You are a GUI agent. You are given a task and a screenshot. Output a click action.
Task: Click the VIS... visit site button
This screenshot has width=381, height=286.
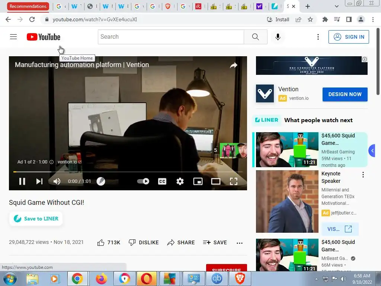tap(340, 229)
